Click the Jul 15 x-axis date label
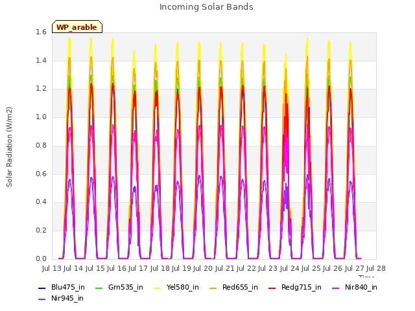This screenshot has height=311, width=415. 95,269
